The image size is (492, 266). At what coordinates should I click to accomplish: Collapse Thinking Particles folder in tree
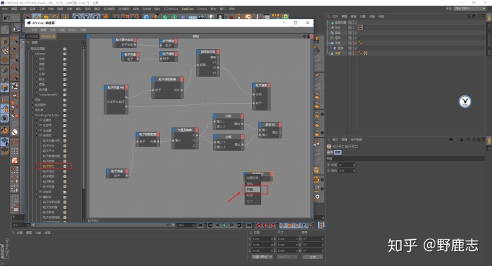coord(32,115)
